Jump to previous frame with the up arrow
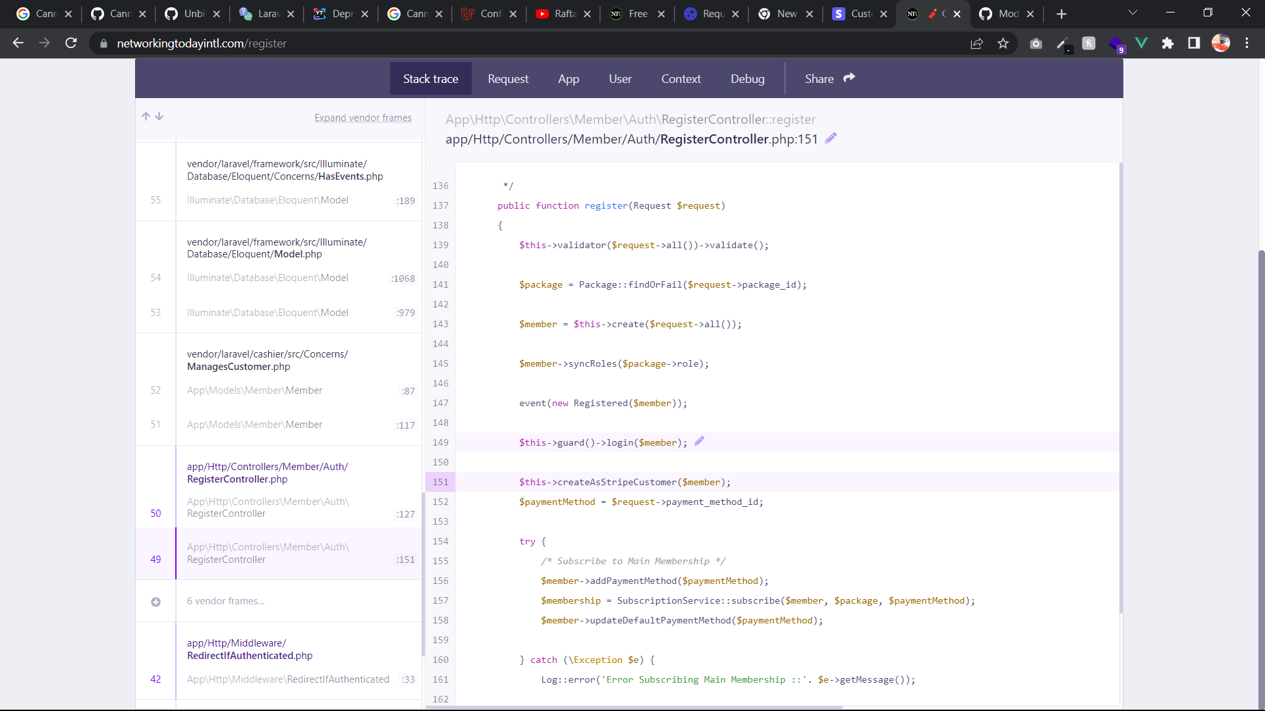 [146, 116]
